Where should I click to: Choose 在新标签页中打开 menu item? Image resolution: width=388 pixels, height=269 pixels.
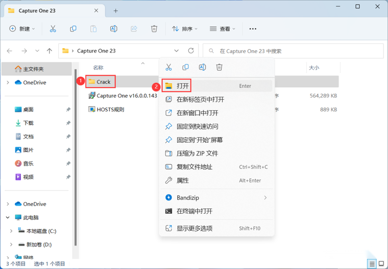pyautogui.click(x=217, y=99)
